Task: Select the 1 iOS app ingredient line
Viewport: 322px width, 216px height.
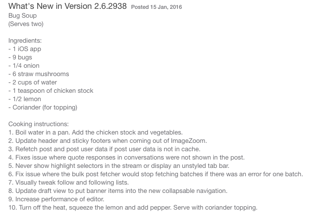Action: click(25, 49)
